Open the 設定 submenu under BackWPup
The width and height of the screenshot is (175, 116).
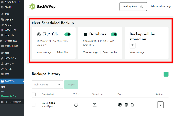[x=3, y=87]
